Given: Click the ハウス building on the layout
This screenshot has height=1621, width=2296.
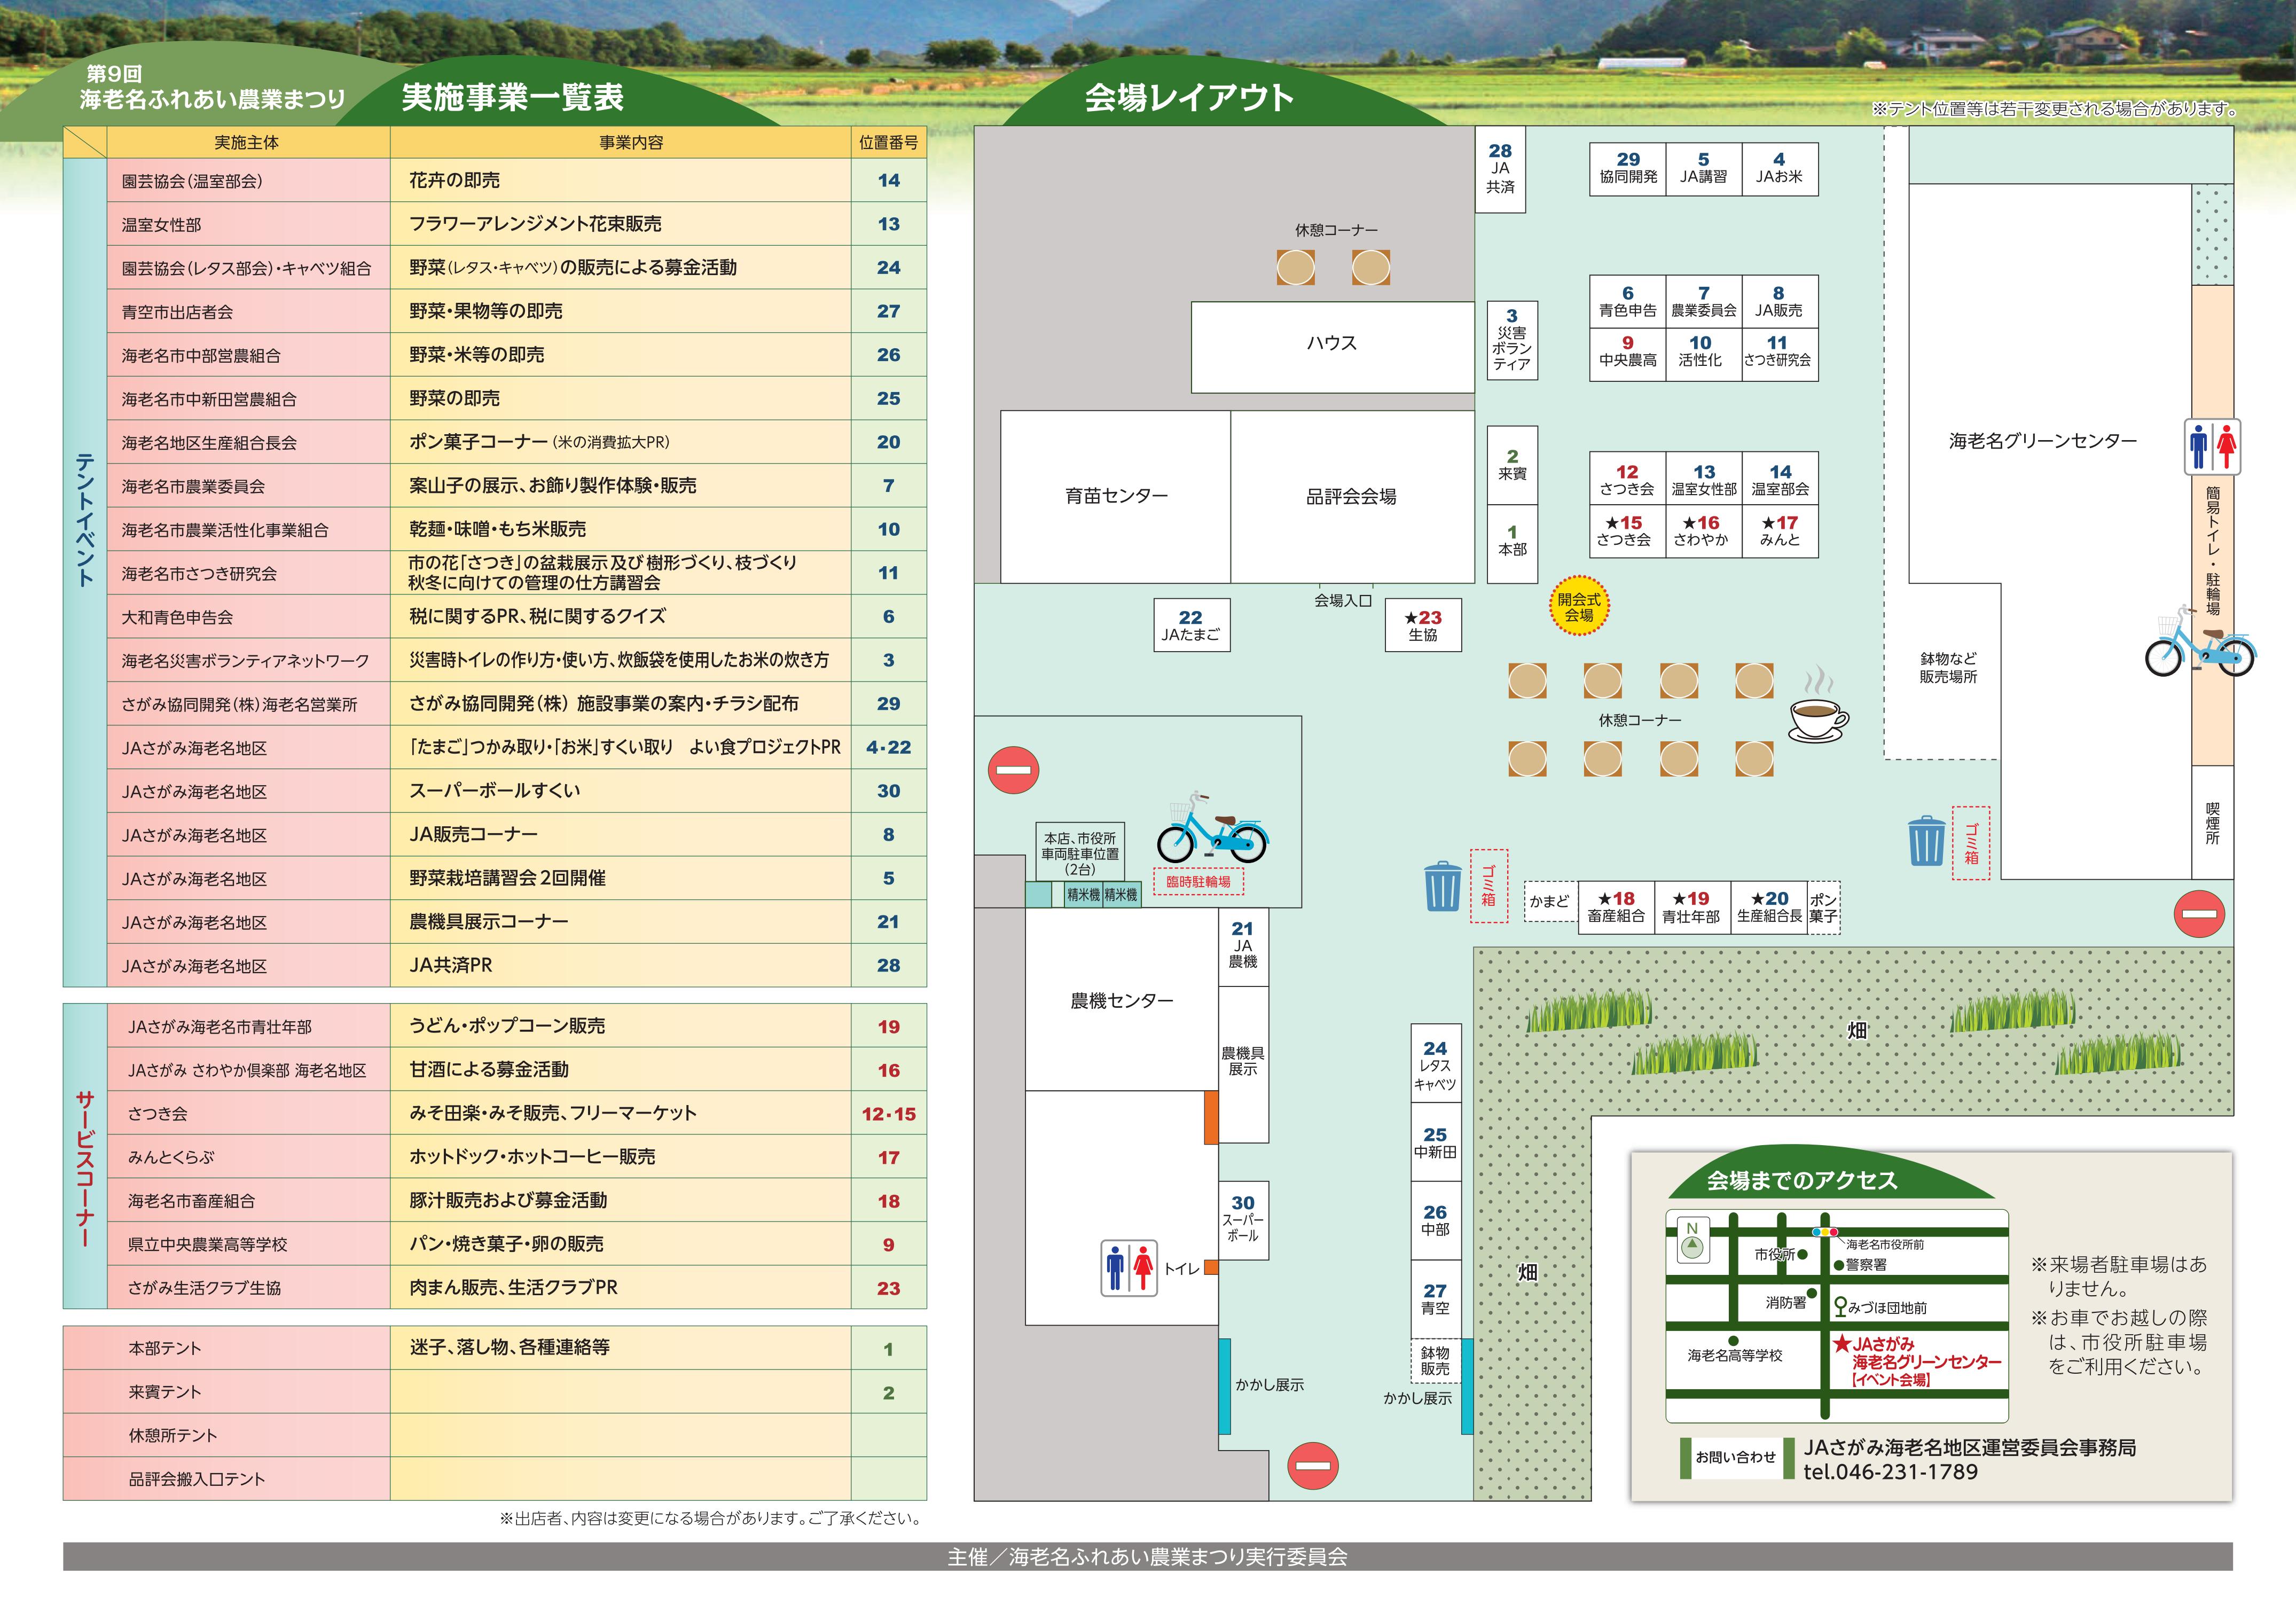Looking at the screenshot, I should coord(1333,347).
